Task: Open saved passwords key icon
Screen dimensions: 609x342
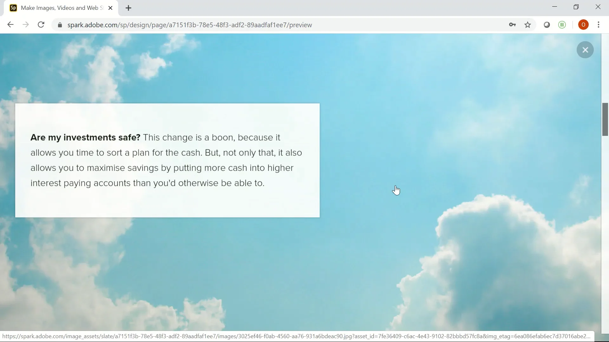Action: pos(512,25)
